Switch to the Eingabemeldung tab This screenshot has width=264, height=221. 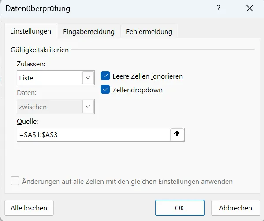(89, 32)
